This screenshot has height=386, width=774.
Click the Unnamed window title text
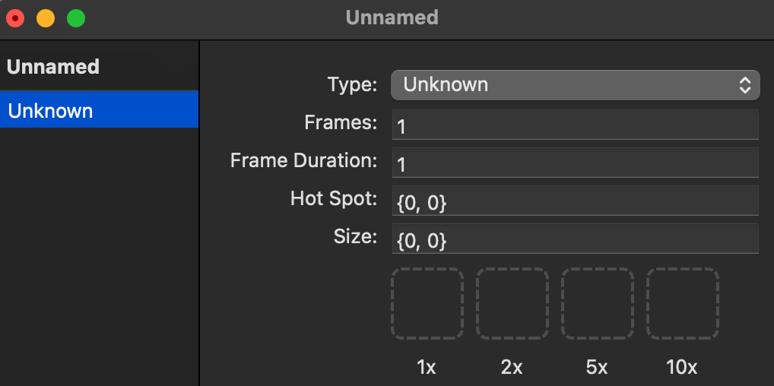[392, 17]
